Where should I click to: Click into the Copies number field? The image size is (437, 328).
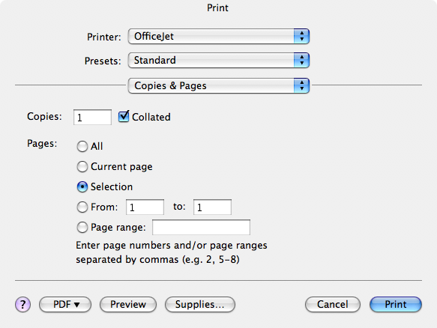[92, 118]
